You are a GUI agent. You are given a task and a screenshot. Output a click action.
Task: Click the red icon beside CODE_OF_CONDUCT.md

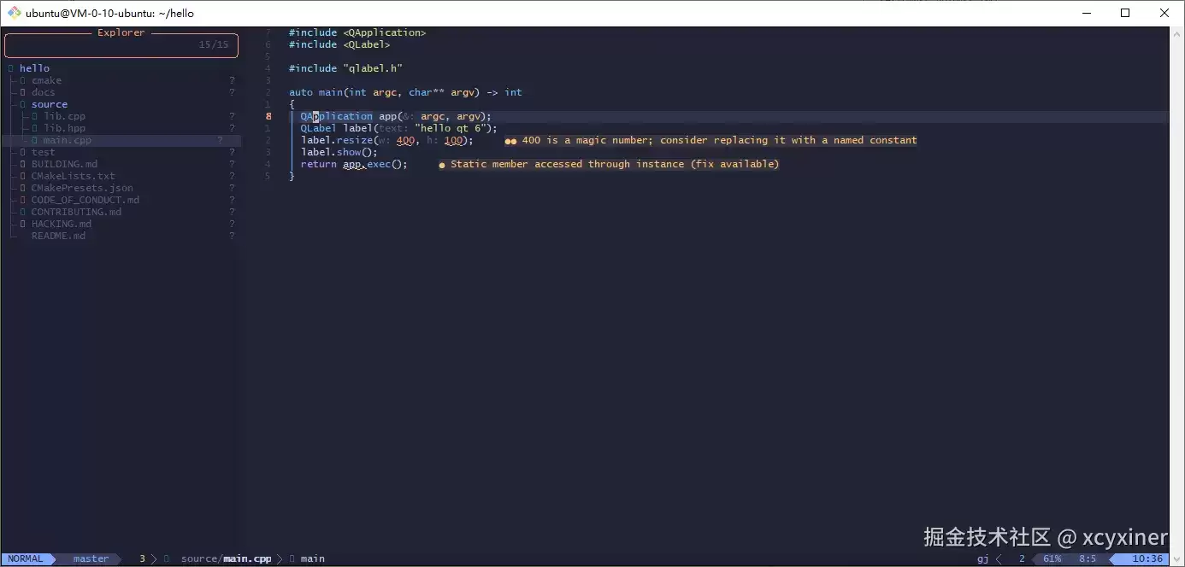pyautogui.click(x=23, y=200)
